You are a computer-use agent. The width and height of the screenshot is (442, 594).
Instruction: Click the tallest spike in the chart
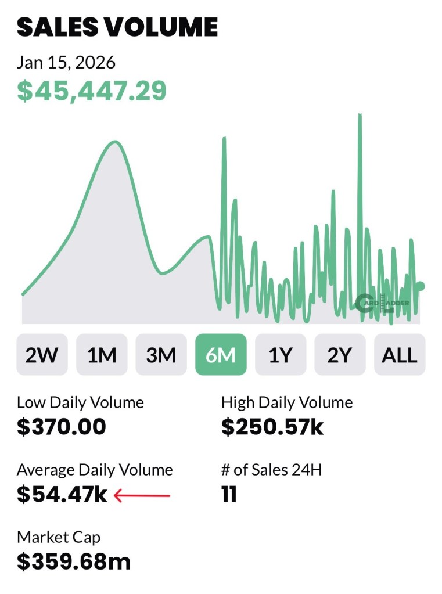click(x=360, y=116)
